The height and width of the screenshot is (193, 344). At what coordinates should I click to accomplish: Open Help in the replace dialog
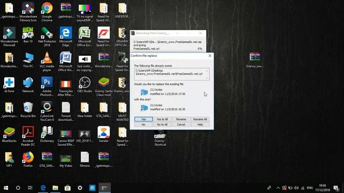pyautogui.click(x=200, y=124)
